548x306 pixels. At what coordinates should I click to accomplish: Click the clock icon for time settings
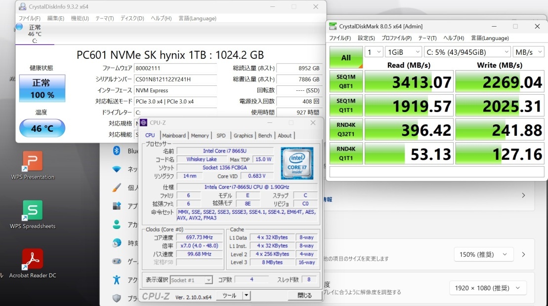117,242
